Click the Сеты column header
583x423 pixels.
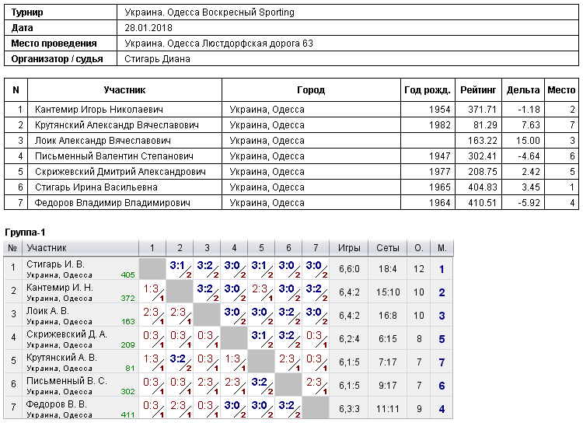pos(387,248)
